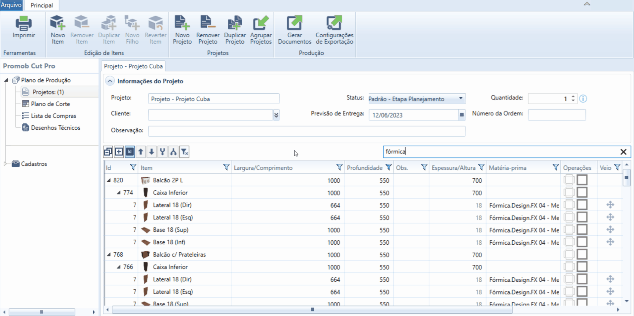The width and height of the screenshot is (634, 316).
Task: Increase Quantidade with the up stepper
Action: coord(573,96)
